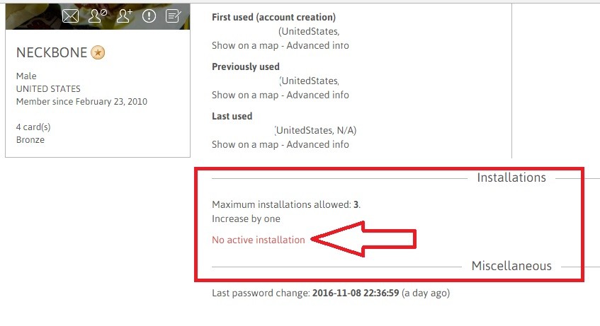Click the report exclamation icon
Image resolution: width=600 pixels, height=326 pixels.
click(x=149, y=16)
